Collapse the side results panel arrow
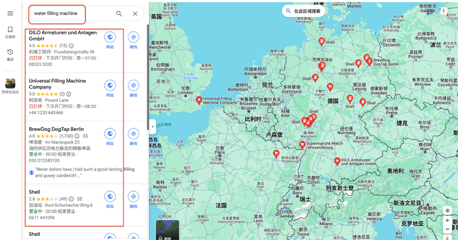The width and height of the screenshot is (458, 240). pos(152,126)
